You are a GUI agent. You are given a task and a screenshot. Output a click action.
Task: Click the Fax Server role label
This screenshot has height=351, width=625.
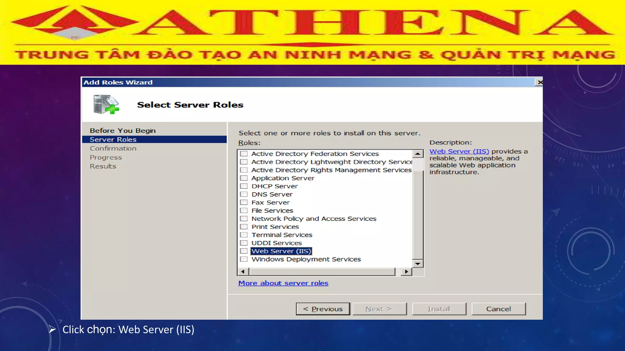coord(270,202)
